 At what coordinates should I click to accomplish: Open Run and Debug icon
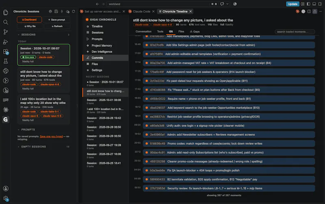tap(6, 42)
